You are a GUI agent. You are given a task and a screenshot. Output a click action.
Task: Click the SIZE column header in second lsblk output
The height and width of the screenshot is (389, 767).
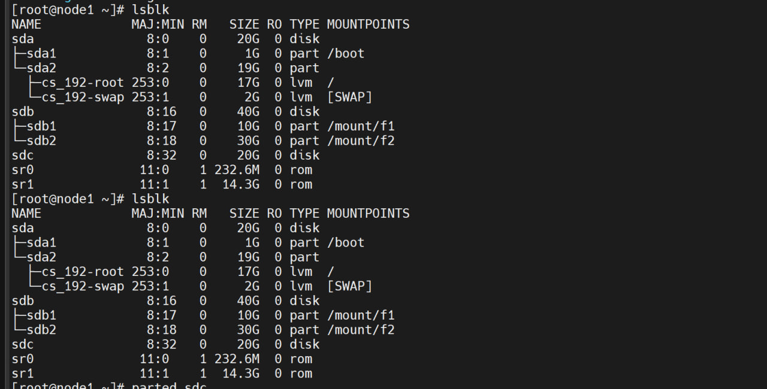pyautogui.click(x=244, y=214)
